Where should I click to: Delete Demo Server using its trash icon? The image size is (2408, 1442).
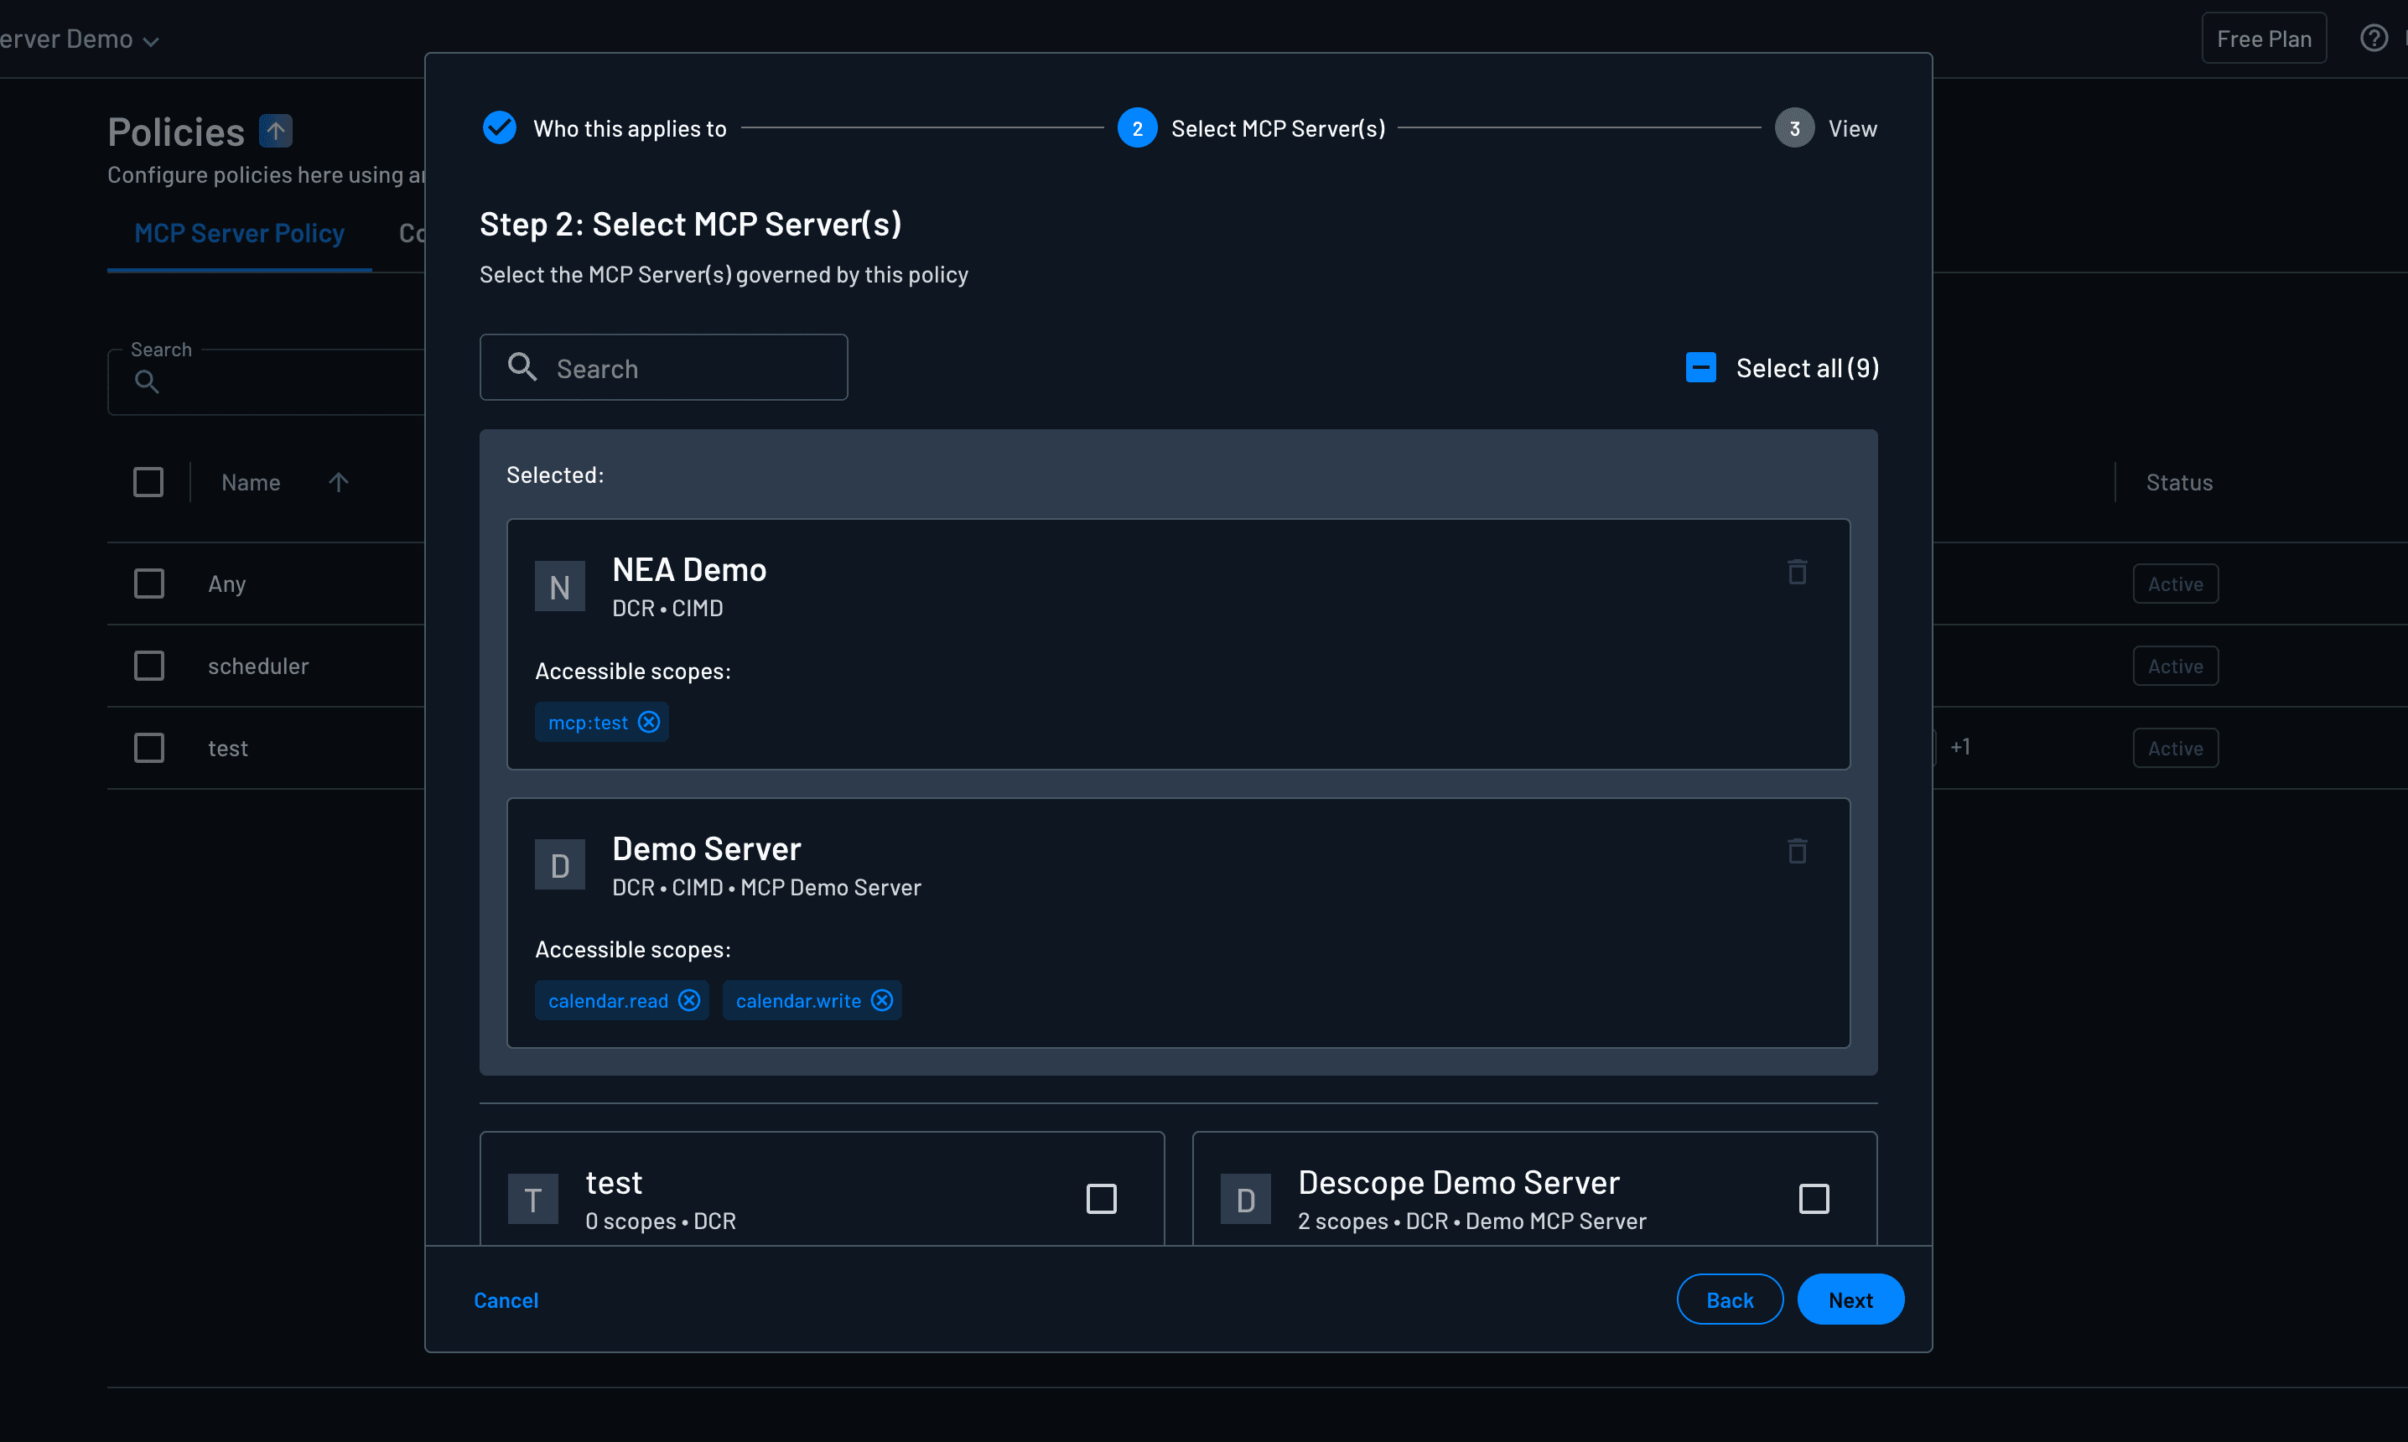(x=1797, y=850)
